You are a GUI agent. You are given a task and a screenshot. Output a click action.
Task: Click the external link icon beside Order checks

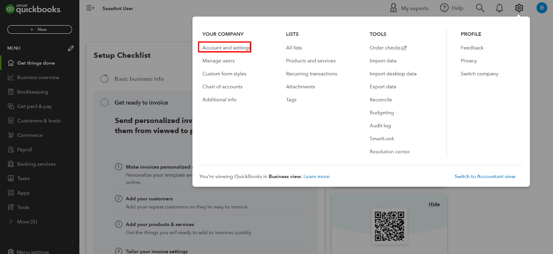tap(404, 48)
